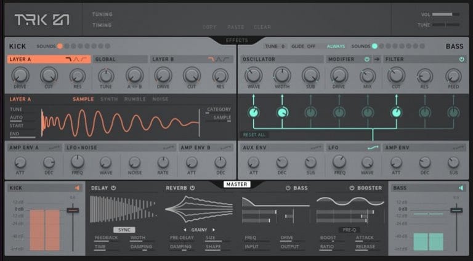Click the LFO+NOISE FREQ knob
Image resolution: width=473 pixels, height=261 pixels.
coord(78,162)
